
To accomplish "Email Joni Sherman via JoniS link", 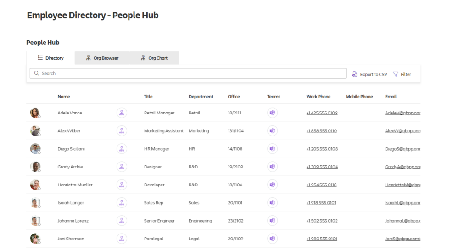I will 403,239.
